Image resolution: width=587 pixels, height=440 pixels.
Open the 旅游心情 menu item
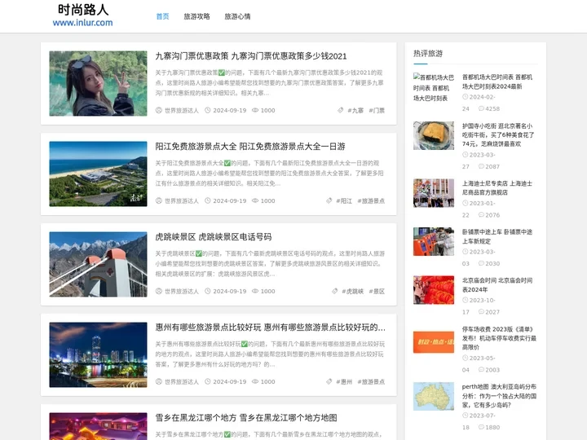click(x=237, y=16)
